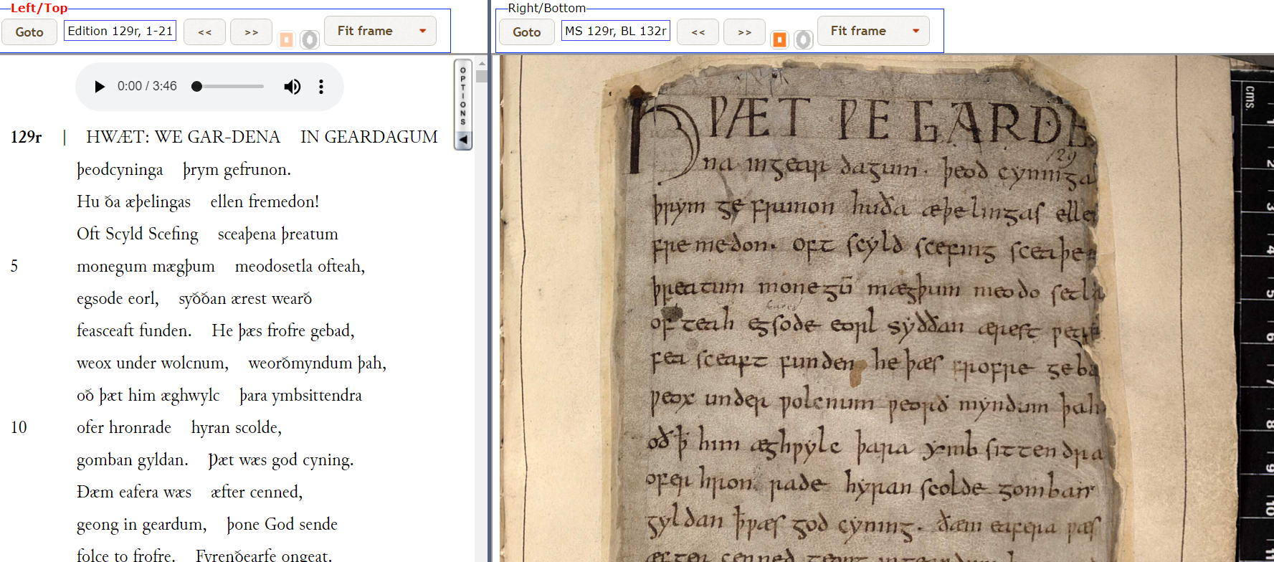Collapse the vertical OPTIONS panel arrow
1274x562 pixels.
[463, 140]
